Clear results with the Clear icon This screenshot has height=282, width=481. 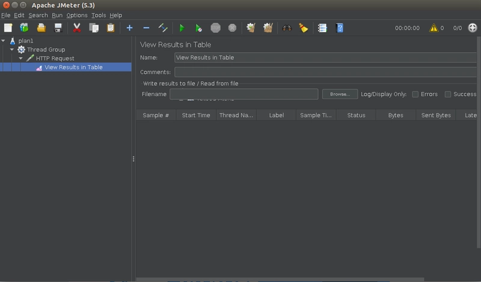point(251,28)
